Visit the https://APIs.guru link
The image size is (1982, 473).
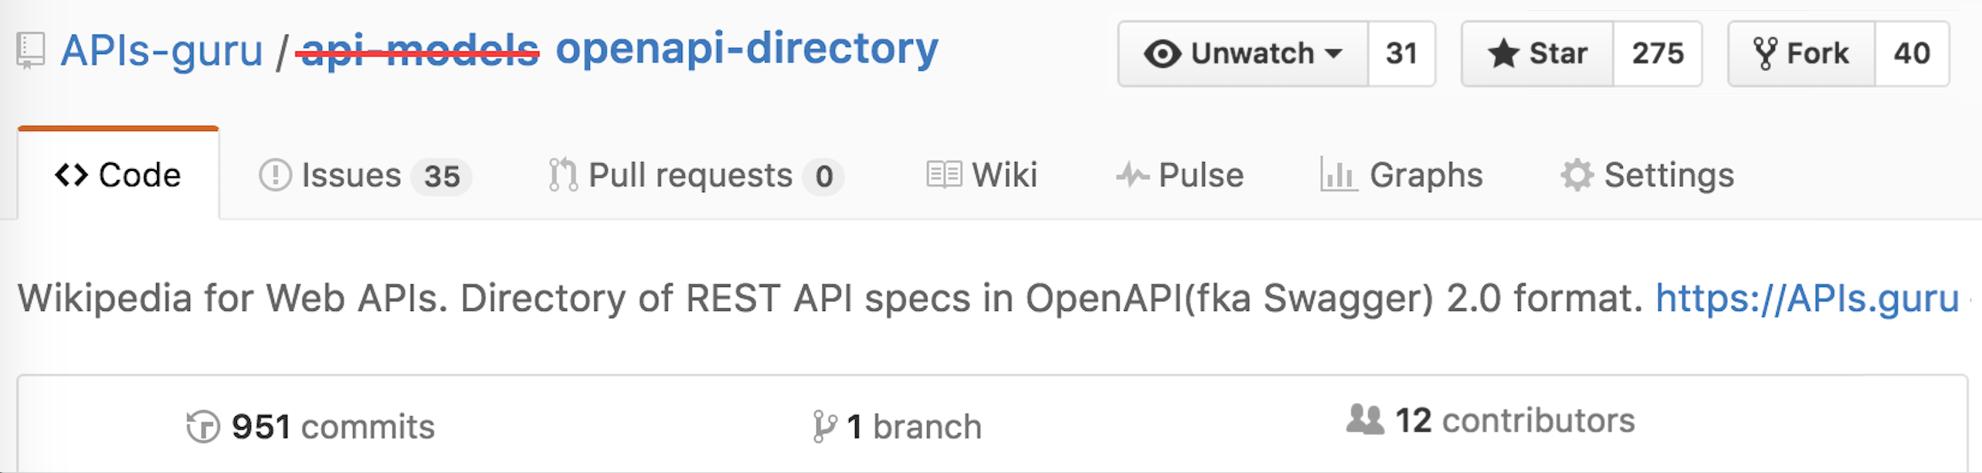pos(1807,299)
